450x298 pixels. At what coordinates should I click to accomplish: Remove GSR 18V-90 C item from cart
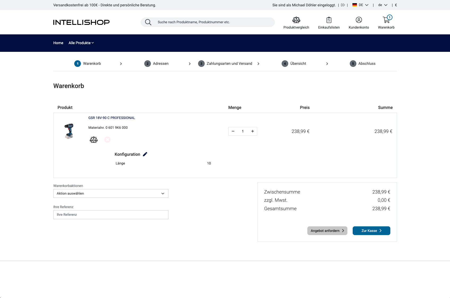107,140
